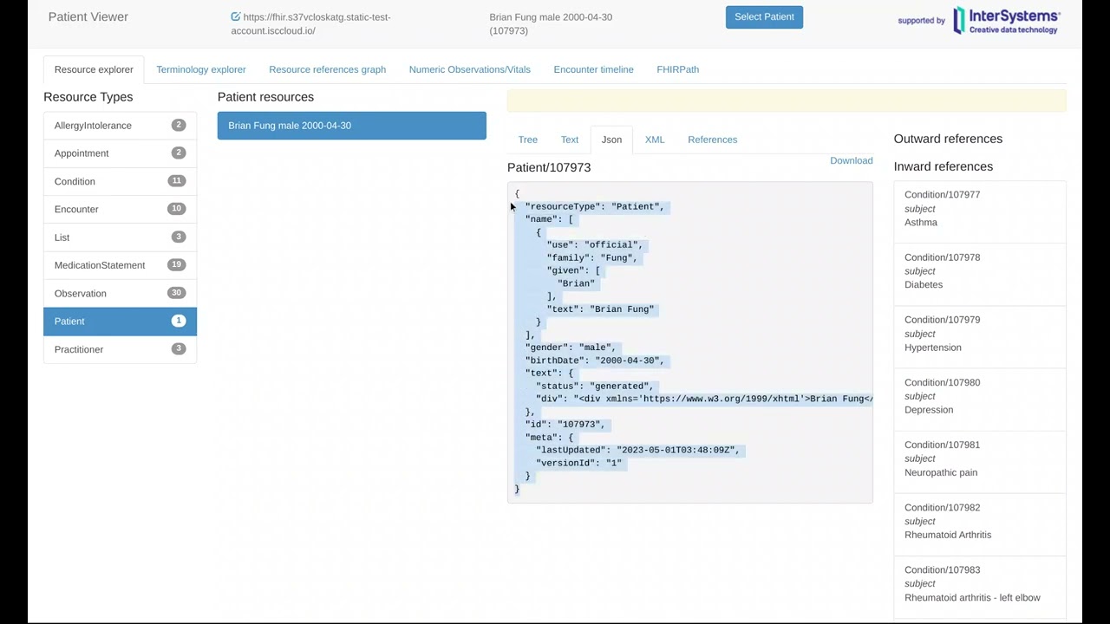1110x624 pixels.
Task: Select AllergyIntolerance resource type
Action: tap(120, 126)
